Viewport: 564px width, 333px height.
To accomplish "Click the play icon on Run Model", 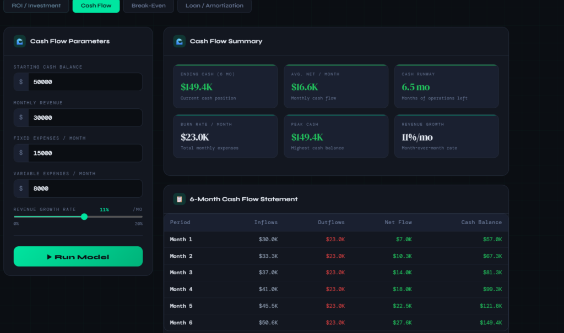I will click(x=49, y=257).
